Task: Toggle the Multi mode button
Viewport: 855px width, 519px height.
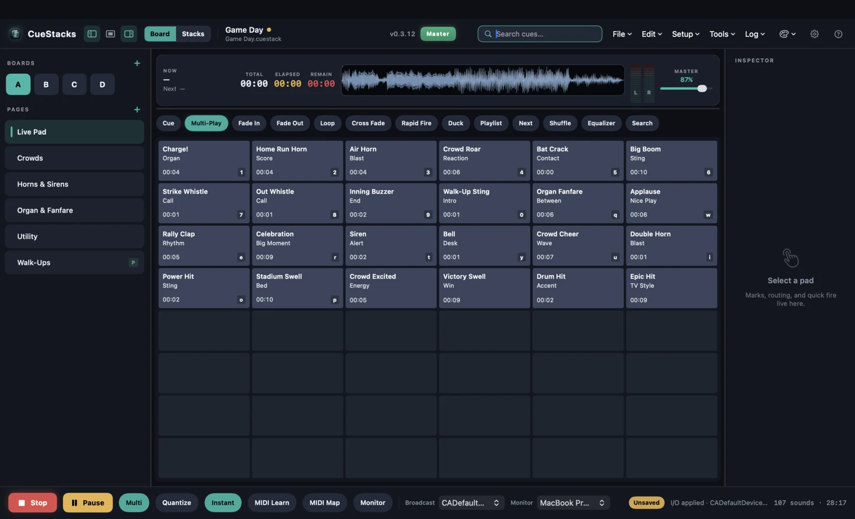Action: pyautogui.click(x=134, y=502)
